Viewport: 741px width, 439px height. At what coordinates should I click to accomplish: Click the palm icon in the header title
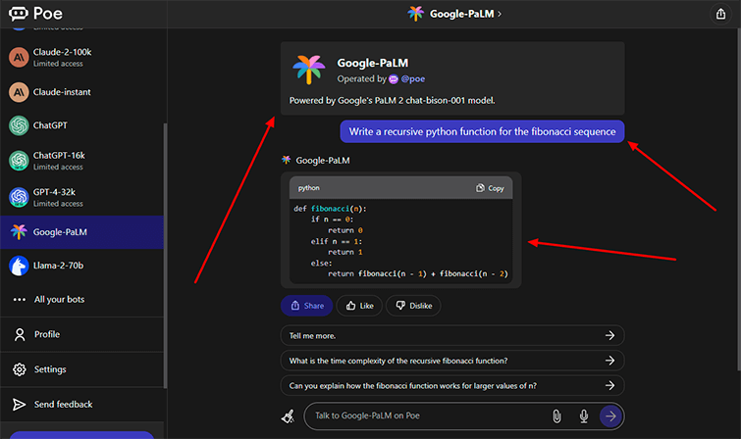pyautogui.click(x=416, y=14)
